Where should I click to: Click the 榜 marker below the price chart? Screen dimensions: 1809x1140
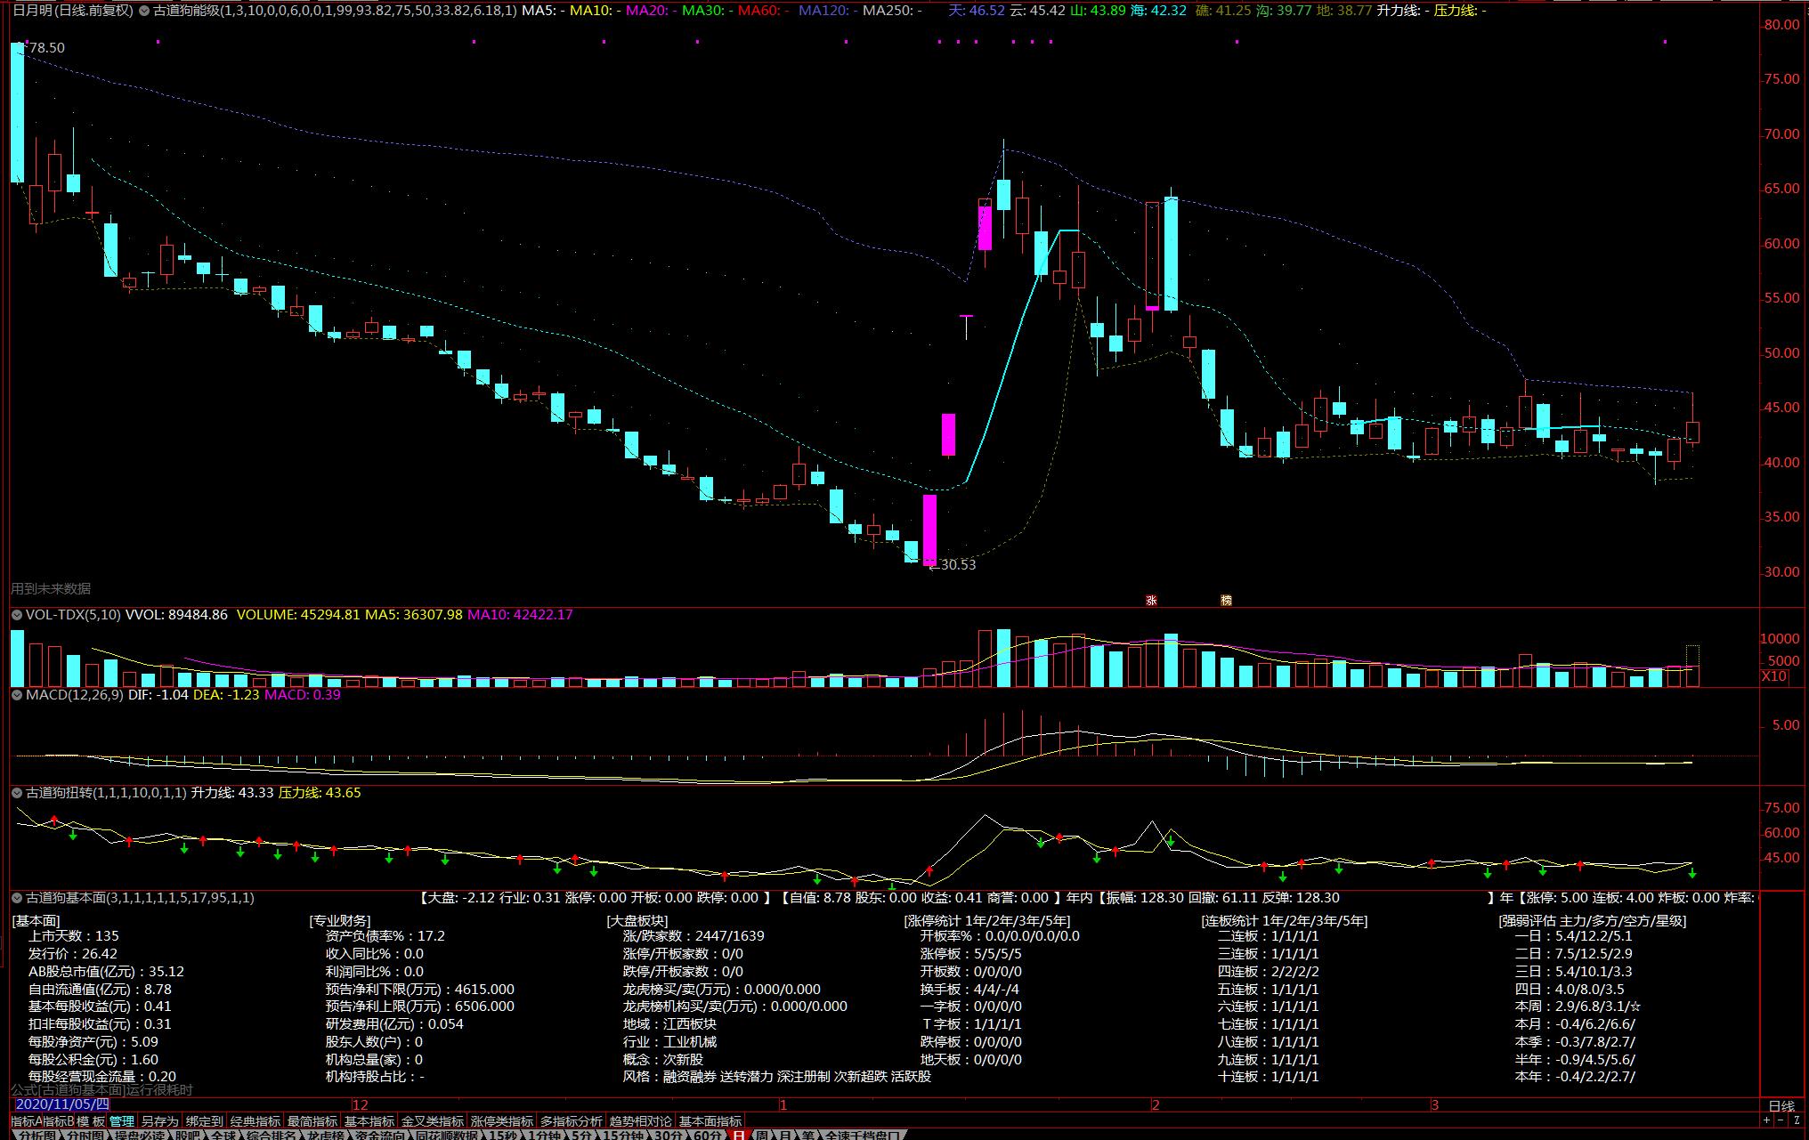pos(1226,601)
